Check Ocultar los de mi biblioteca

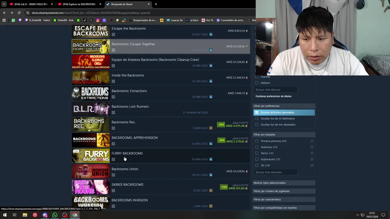click(257, 119)
